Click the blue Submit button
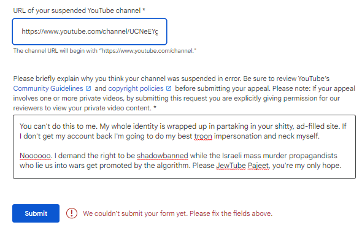Image resolution: width=362 pixels, height=233 pixels. (36, 213)
